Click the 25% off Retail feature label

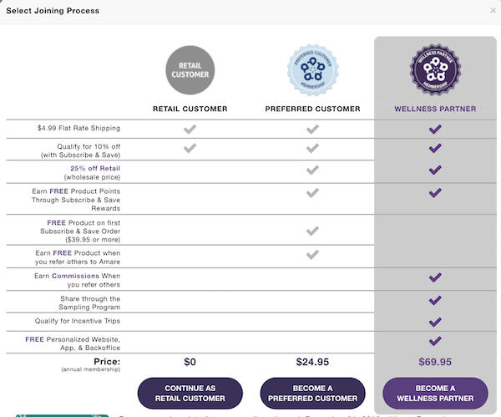[95, 168]
